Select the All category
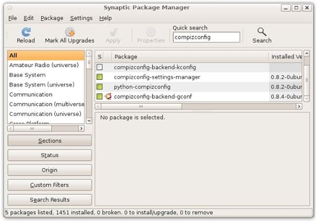 [46, 55]
